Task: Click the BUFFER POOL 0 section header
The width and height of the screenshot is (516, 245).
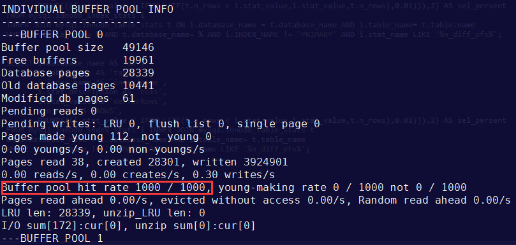Action: tap(52, 35)
